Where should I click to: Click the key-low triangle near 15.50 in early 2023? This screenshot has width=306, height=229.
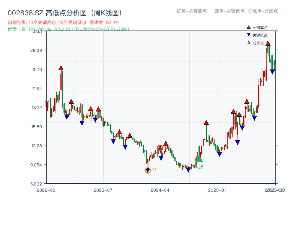point(82,123)
